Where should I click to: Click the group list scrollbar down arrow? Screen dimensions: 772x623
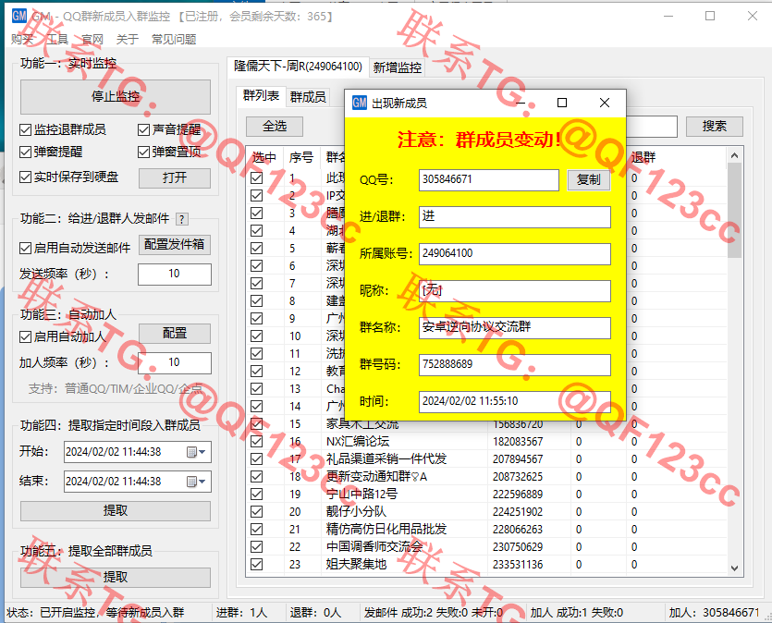click(735, 568)
